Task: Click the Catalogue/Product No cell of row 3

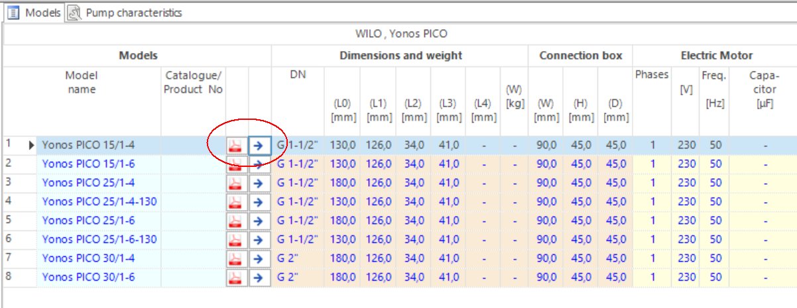Action: point(194,183)
